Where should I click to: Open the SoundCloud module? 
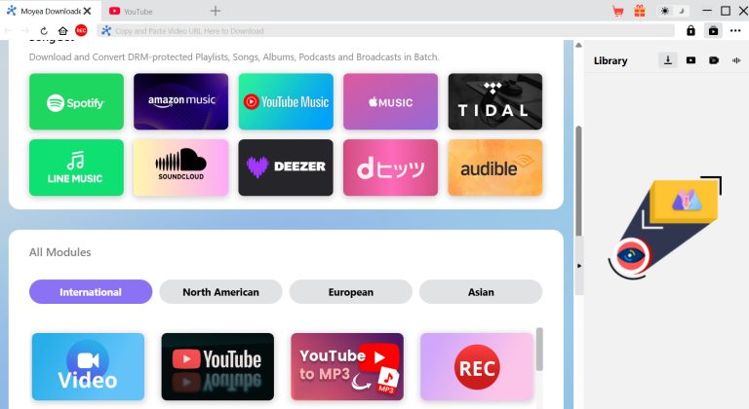(x=181, y=167)
